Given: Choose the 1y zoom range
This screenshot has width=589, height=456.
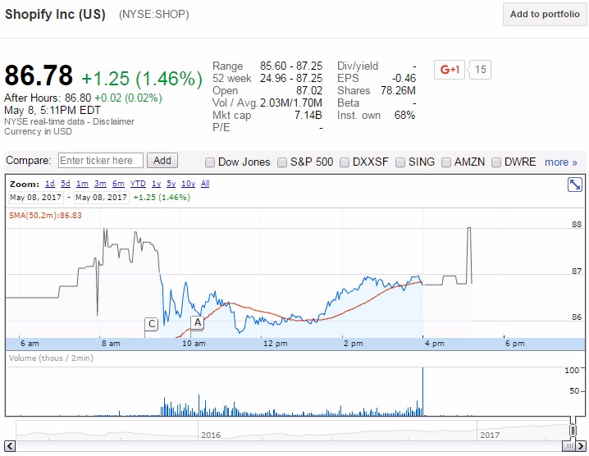Looking at the screenshot, I should (x=156, y=184).
